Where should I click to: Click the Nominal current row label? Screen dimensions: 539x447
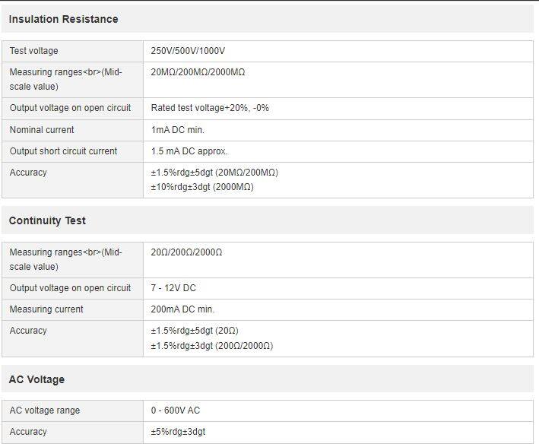(42, 130)
